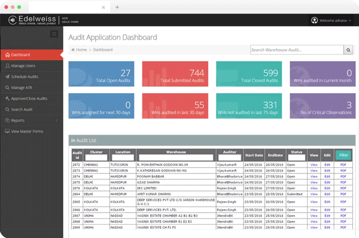
Task: Click the Search Warehouse Audit field
Action: [x=296, y=50]
